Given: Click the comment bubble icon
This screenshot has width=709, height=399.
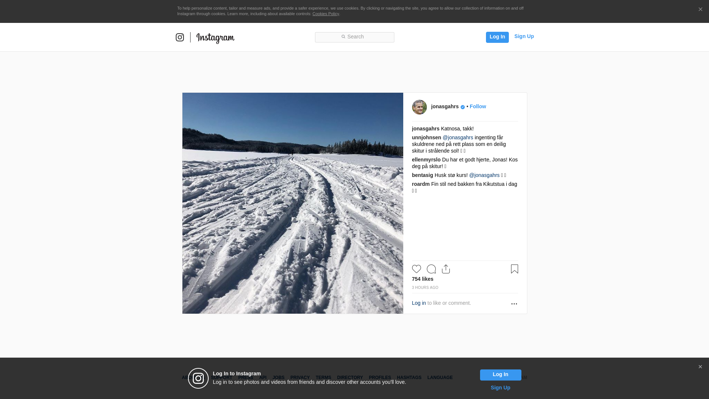Looking at the screenshot, I should (x=431, y=269).
